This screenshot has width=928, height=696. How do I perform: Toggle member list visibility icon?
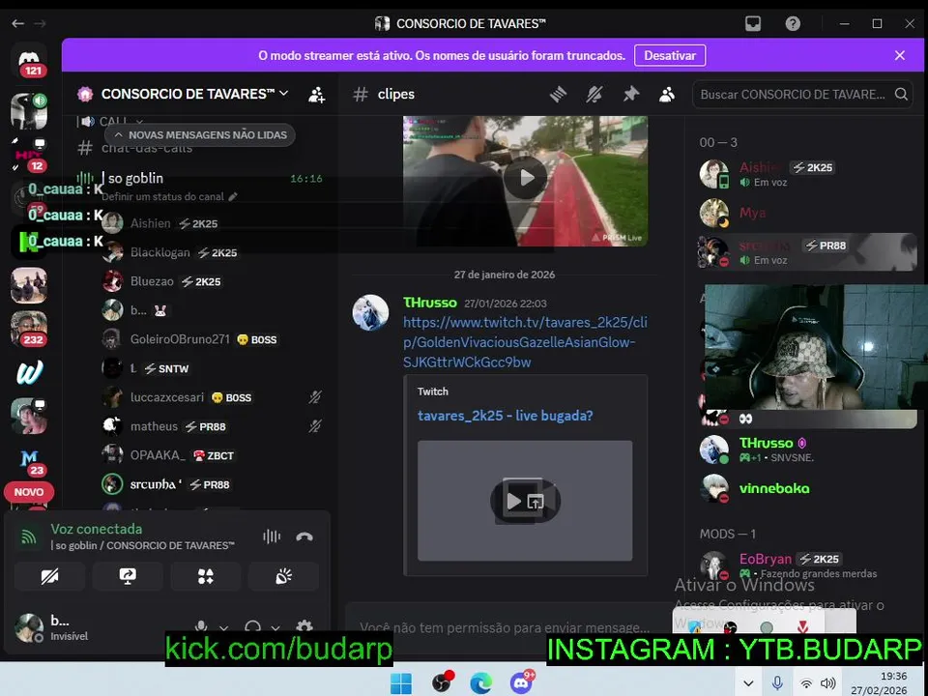[667, 94]
